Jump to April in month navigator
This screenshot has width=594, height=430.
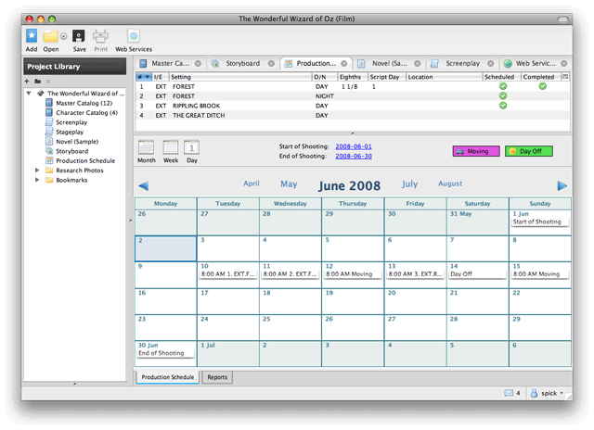[x=252, y=183]
